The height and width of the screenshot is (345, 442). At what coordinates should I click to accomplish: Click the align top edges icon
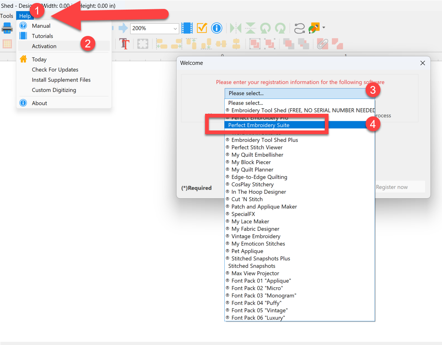(191, 44)
